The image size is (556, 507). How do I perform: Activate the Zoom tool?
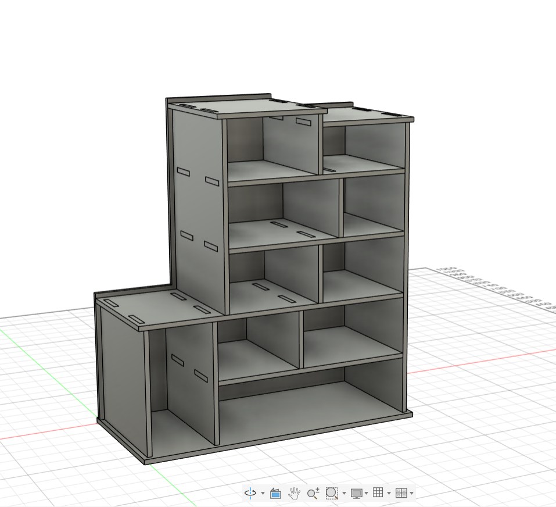click(x=314, y=492)
